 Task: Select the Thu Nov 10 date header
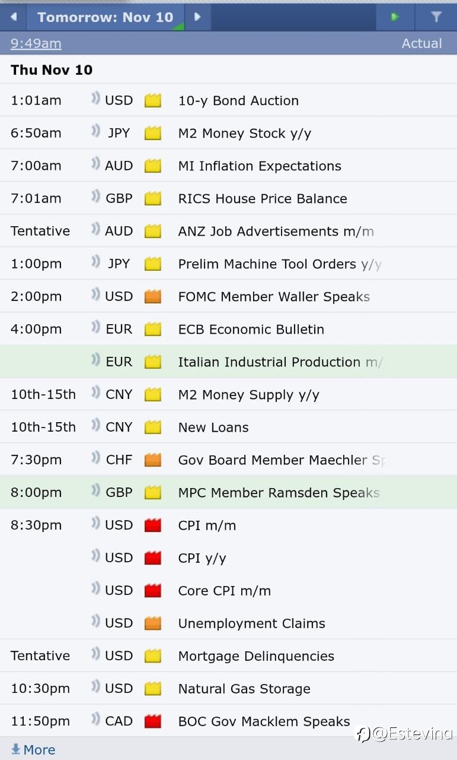pos(52,69)
